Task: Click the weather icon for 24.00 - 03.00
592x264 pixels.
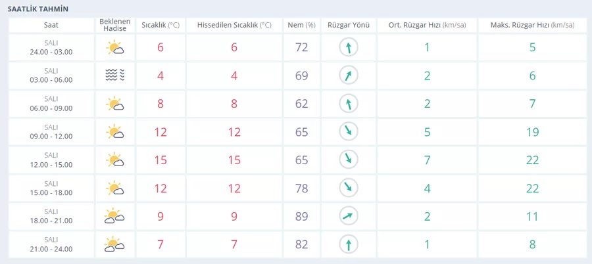Action: [114, 47]
